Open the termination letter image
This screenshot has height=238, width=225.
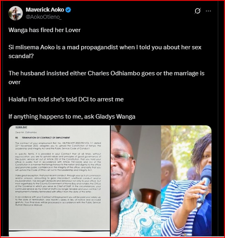tap(60, 181)
